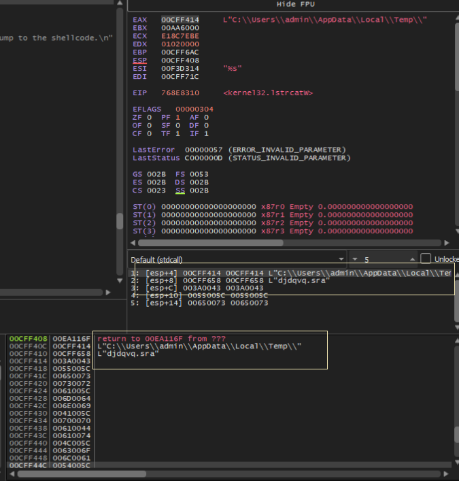Select stack address 00CFF408
This screenshot has width=459, height=481.
[x=28, y=339]
